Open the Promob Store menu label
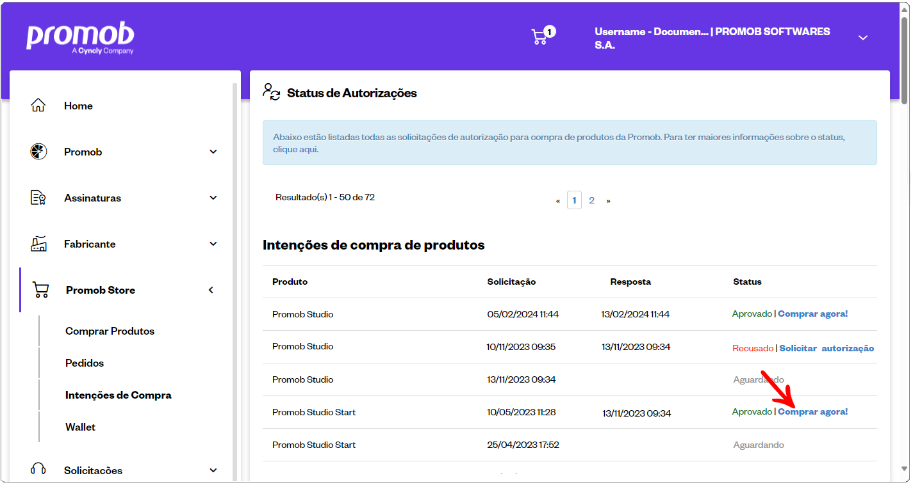Image resolution: width=913 pixels, height=494 pixels. tap(101, 290)
